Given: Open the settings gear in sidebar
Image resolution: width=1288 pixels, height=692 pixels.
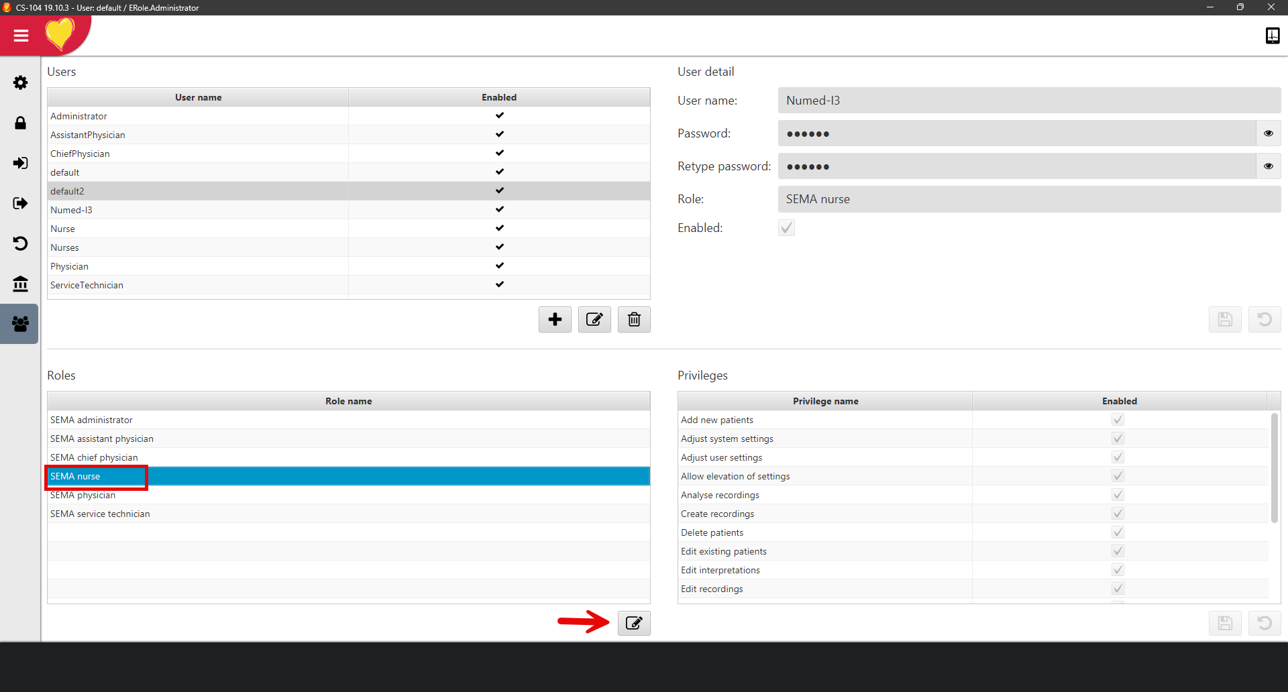Looking at the screenshot, I should pyautogui.click(x=20, y=82).
